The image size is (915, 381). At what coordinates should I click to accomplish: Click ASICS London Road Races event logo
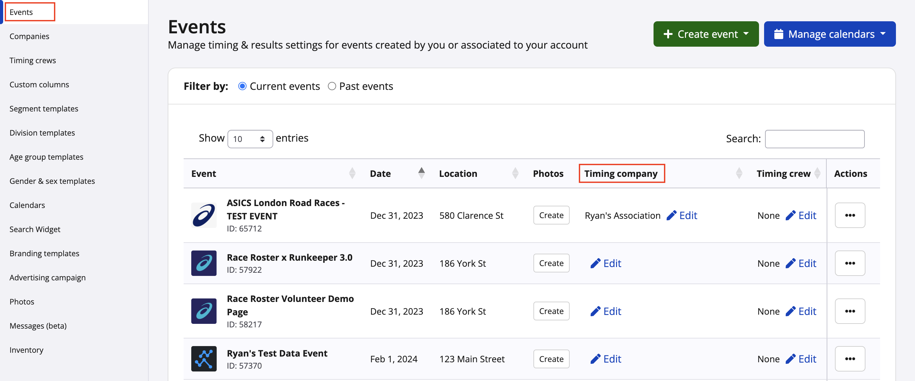tap(204, 215)
